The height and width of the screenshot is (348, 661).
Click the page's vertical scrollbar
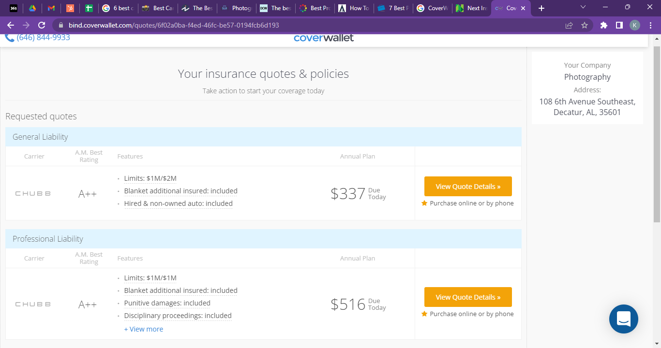click(657, 130)
